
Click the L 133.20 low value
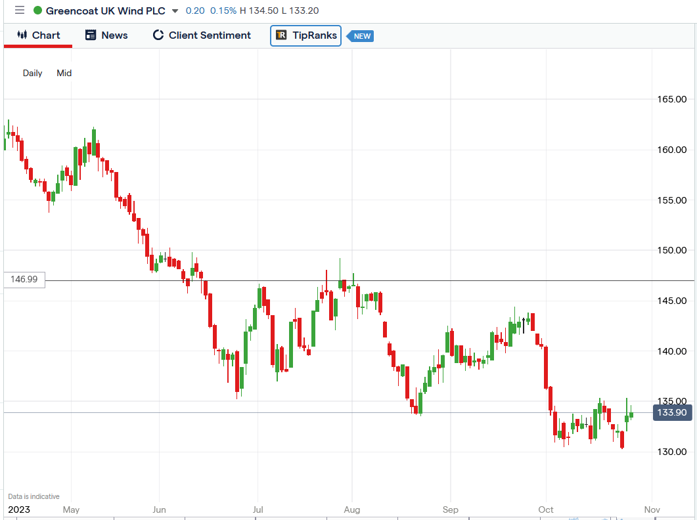click(300, 11)
